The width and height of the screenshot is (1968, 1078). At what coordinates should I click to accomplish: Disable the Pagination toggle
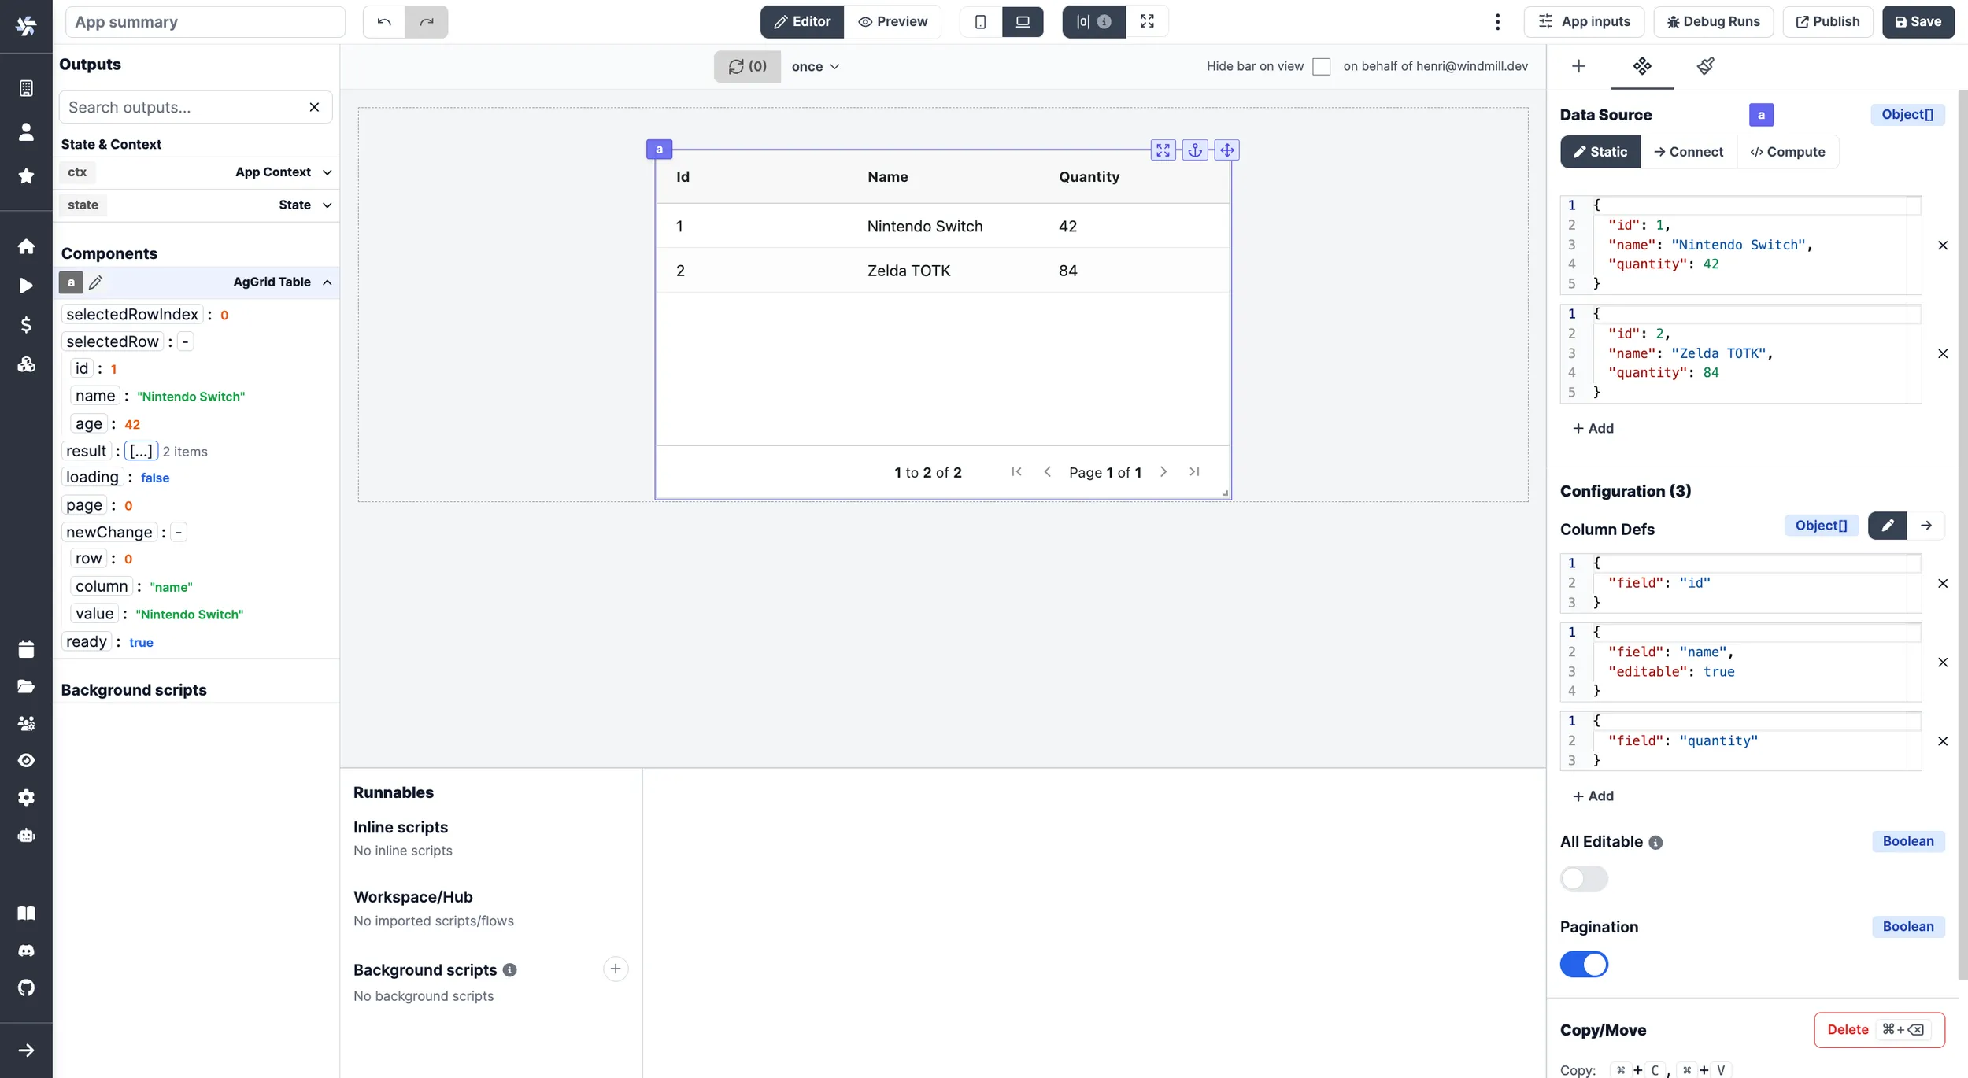[x=1584, y=964]
